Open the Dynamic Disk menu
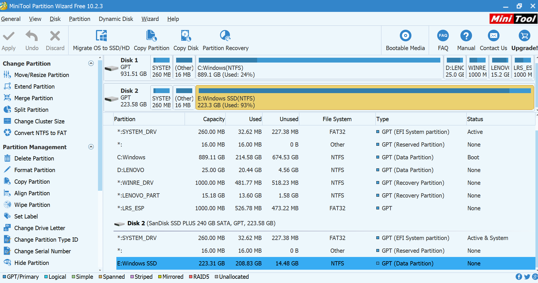Viewport: 538px width, 283px height. [116, 19]
